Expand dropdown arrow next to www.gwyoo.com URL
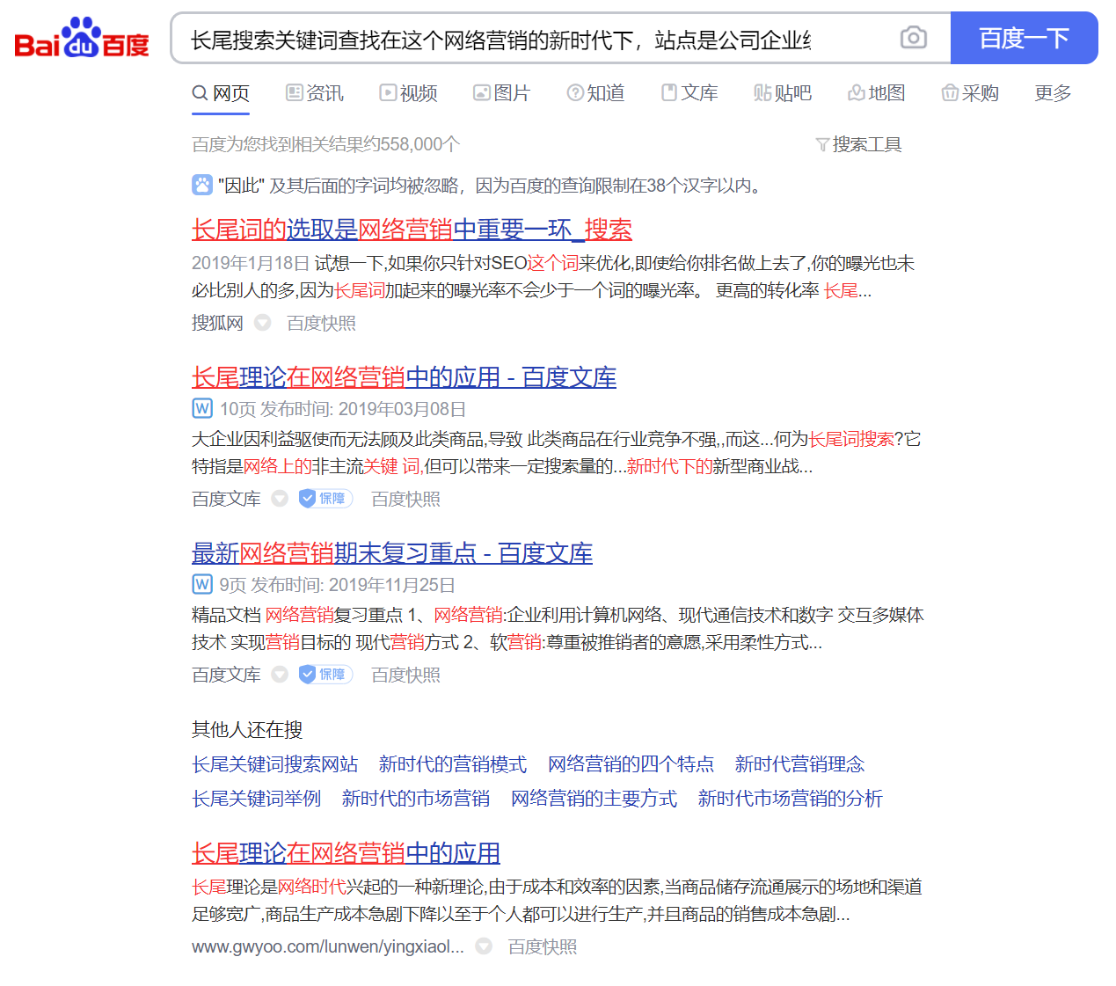The width and height of the screenshot is (1116, 986). (x=484, y=946)
